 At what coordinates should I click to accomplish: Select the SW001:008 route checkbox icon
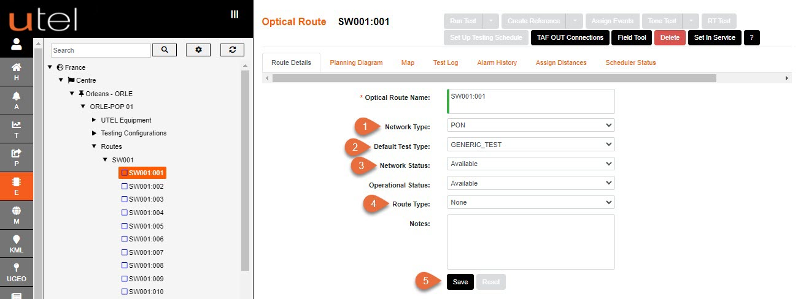point(125,265)
